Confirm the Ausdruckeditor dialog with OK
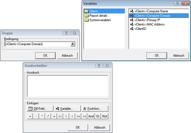Viewport: 191px width, 133px height. coord(78,128)
